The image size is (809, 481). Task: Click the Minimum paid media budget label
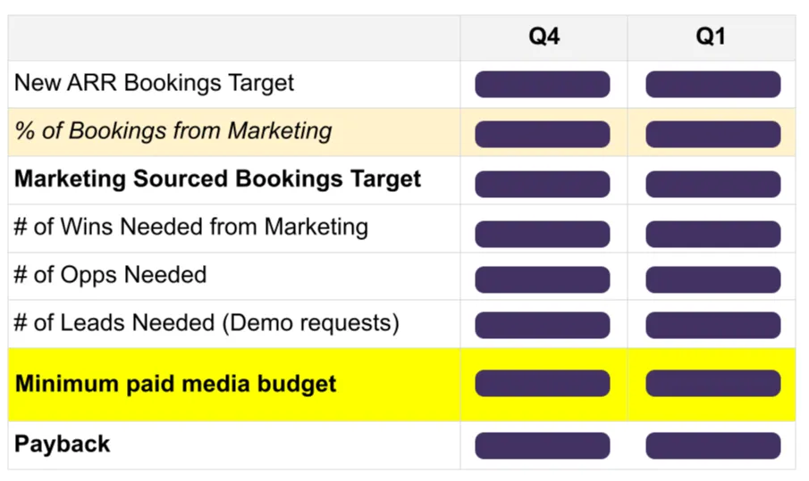click(175, 385)
